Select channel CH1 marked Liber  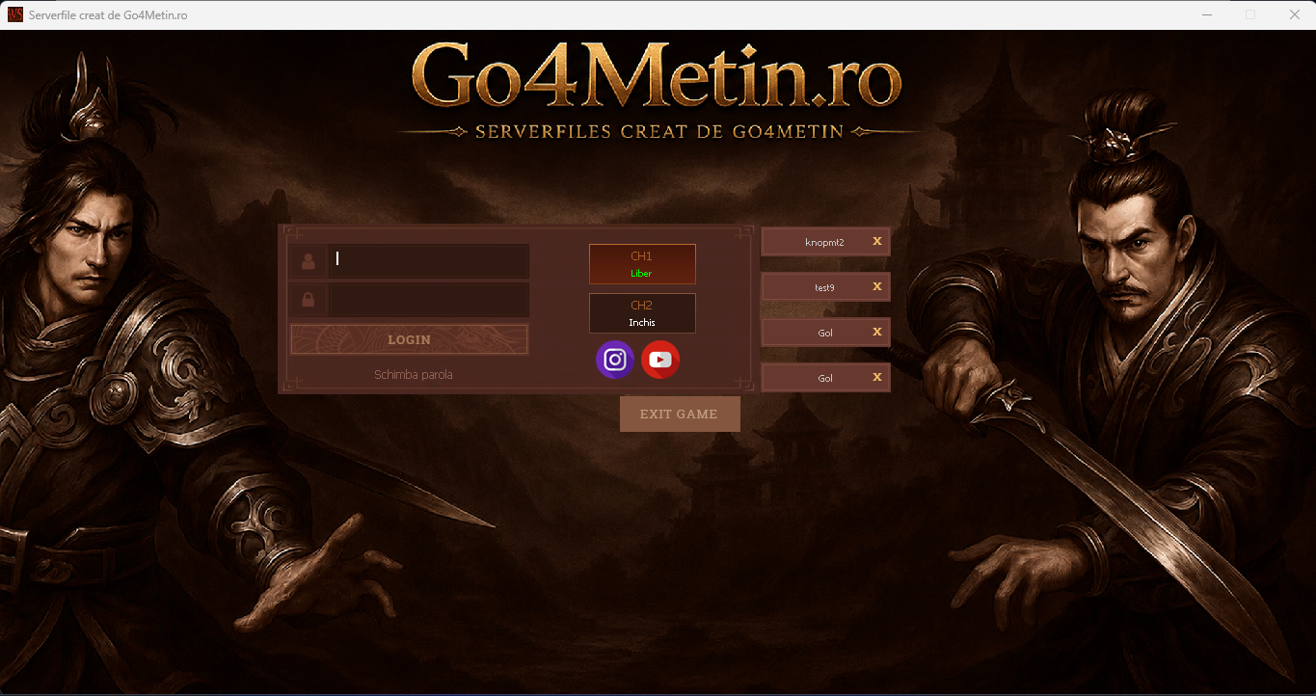(x=642, y=264)
